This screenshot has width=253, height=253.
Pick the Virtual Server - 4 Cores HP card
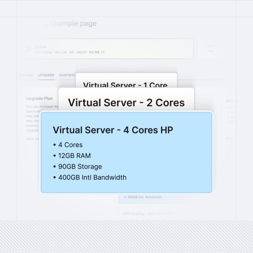point(127,152)
